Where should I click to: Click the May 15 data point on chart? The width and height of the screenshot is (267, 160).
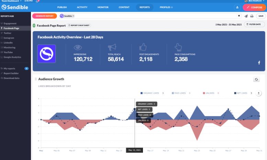(x=134, y=109)
